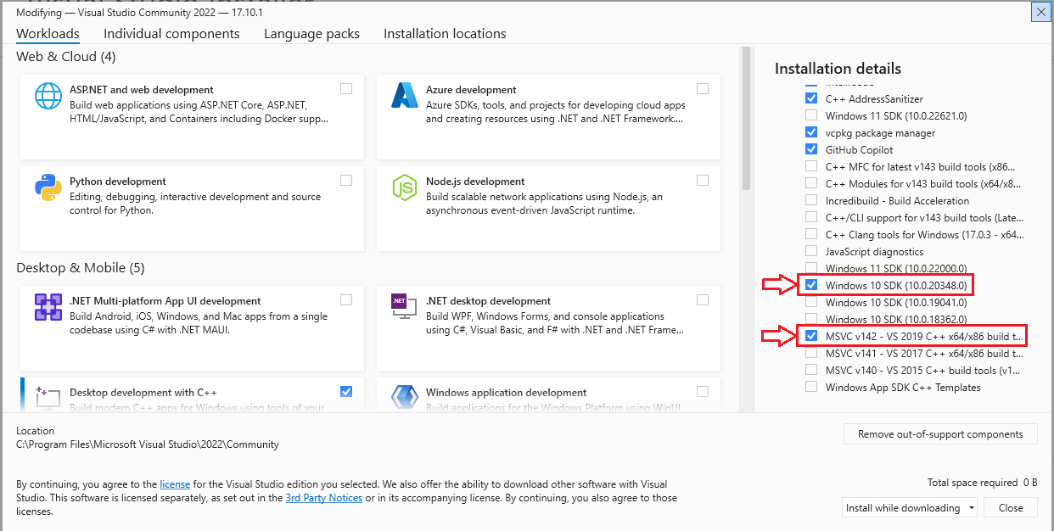Click the Azure development logo icon

(x=405, y=95)
